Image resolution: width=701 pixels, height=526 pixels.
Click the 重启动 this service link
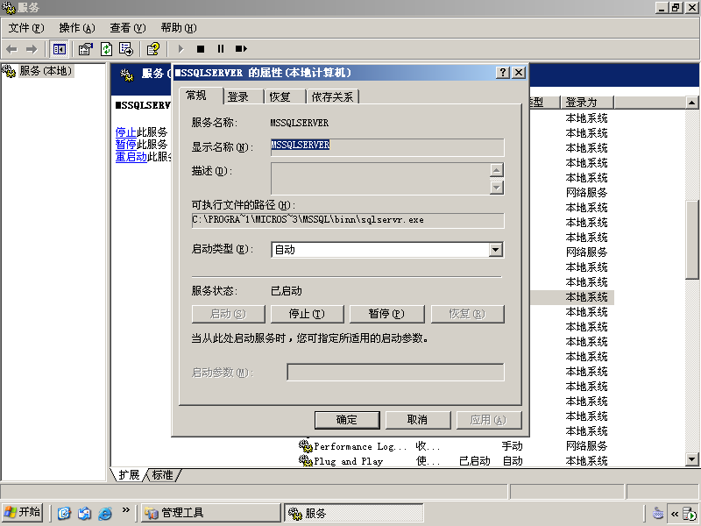[131, 157]
